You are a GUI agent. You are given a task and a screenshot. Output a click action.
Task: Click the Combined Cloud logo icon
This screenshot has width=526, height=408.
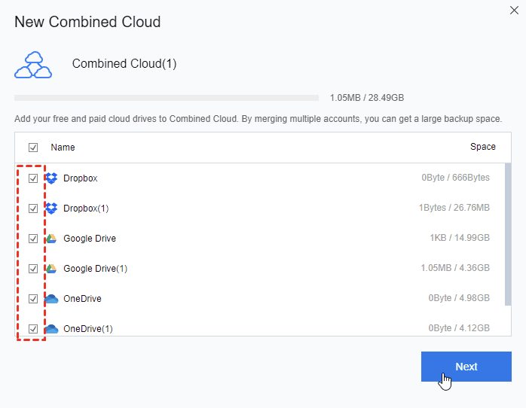pos(33,65)
